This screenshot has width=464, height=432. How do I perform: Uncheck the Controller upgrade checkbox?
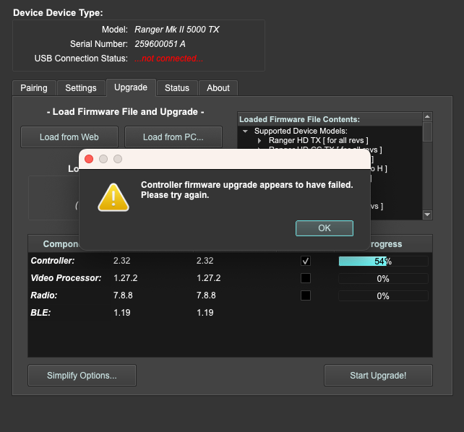[x=306, y=261]
